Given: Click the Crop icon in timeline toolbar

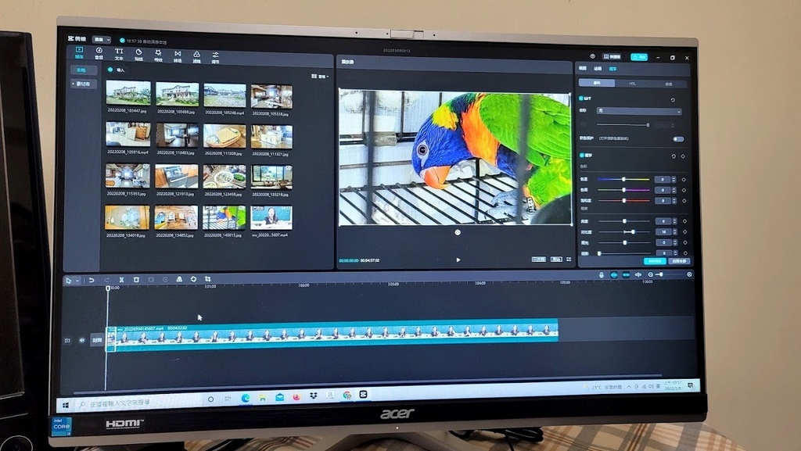Looking at the screenshot, I should 208,279.
